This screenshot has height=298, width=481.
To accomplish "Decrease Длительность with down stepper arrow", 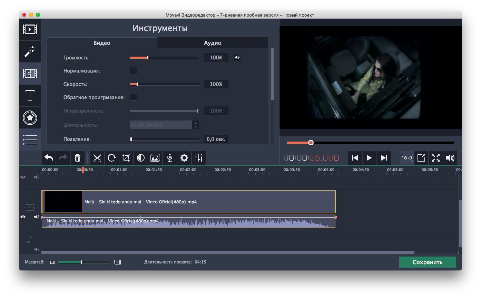I will pyautogui.click(x=196, y=127).
